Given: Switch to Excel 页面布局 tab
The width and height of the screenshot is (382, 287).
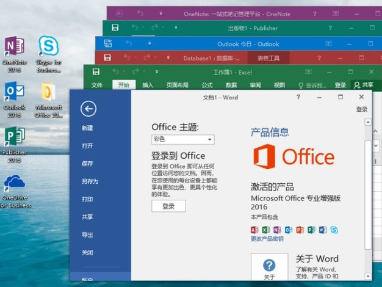Looking at the screenshot, I should click(x=178, y=85).
